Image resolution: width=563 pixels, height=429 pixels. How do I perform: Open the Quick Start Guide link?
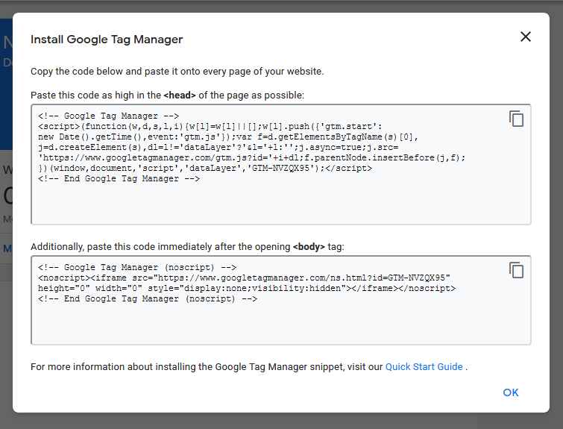(x=424, y=367)
